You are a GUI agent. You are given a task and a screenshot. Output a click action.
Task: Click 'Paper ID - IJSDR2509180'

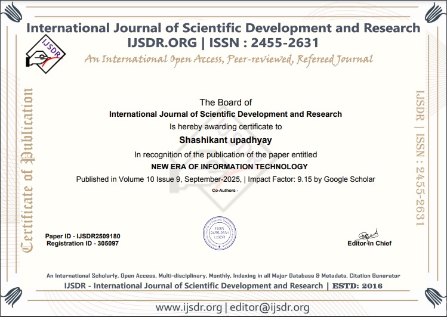pyautogui.click(x=83, y=236)
